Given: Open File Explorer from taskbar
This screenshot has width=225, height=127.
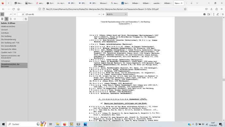Looking at the screenshot, I should tap(58, 124).
